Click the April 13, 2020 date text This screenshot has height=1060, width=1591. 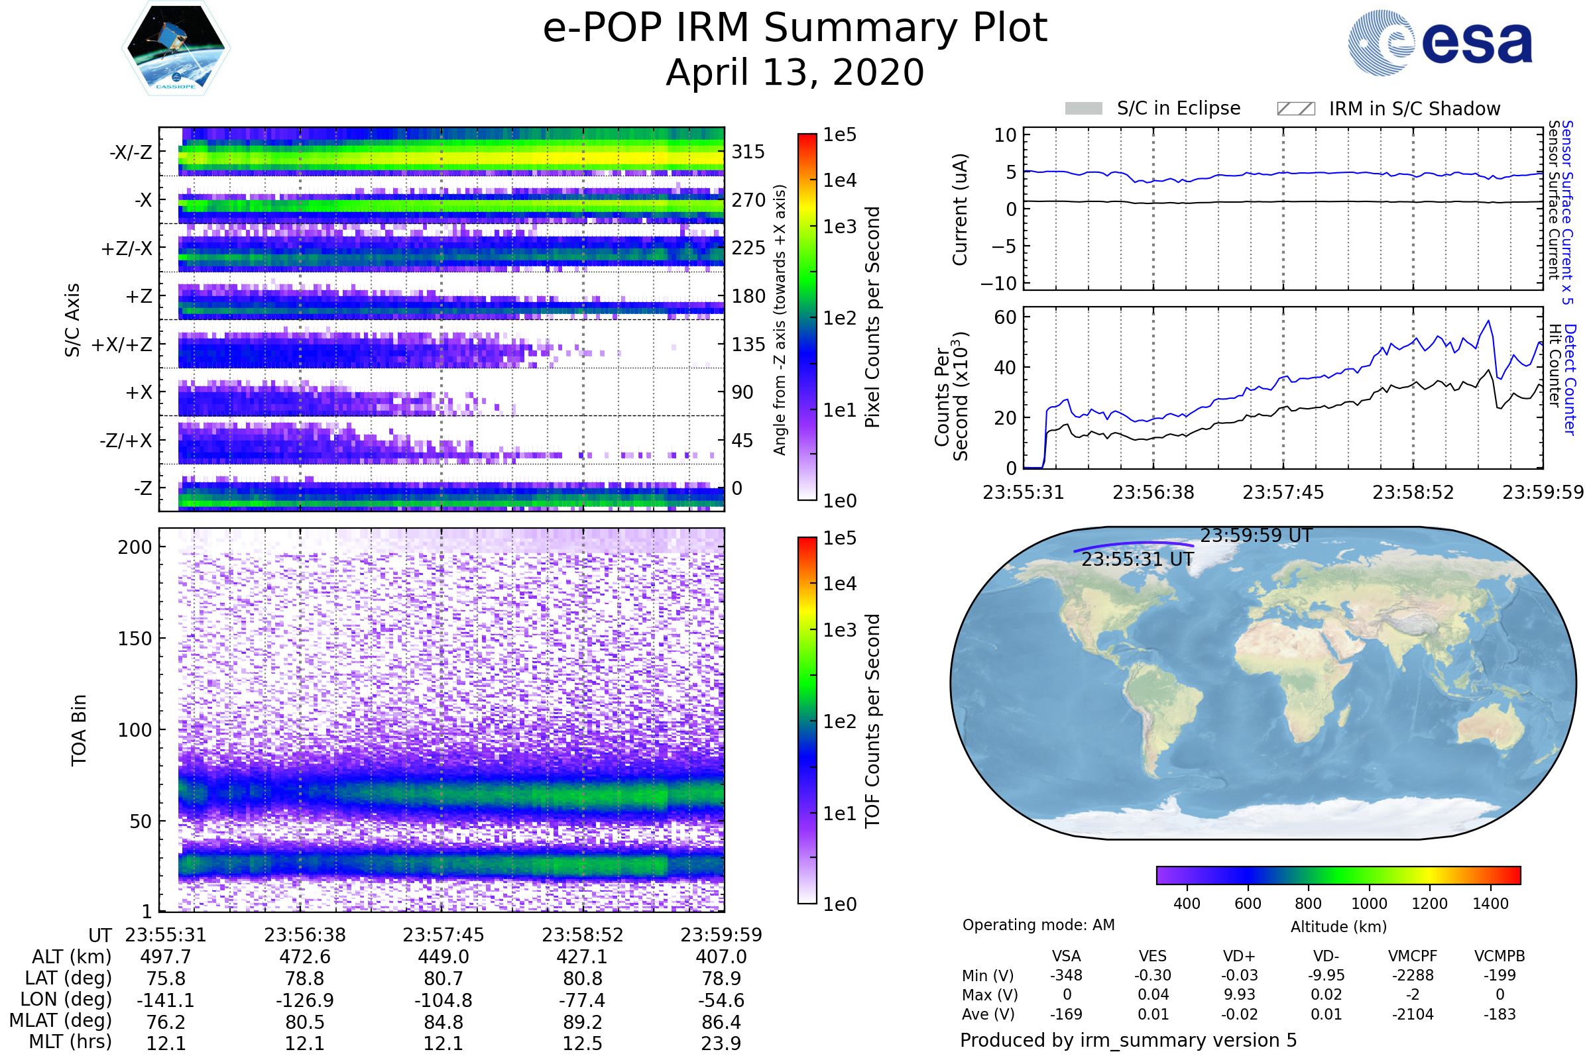point(795,73)
